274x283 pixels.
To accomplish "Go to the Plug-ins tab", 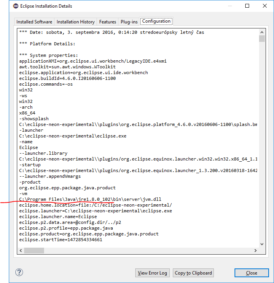I will tap(129, 22).
